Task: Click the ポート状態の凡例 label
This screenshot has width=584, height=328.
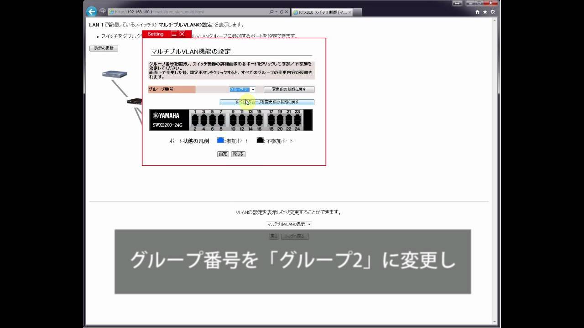Action: coord(189,141)
